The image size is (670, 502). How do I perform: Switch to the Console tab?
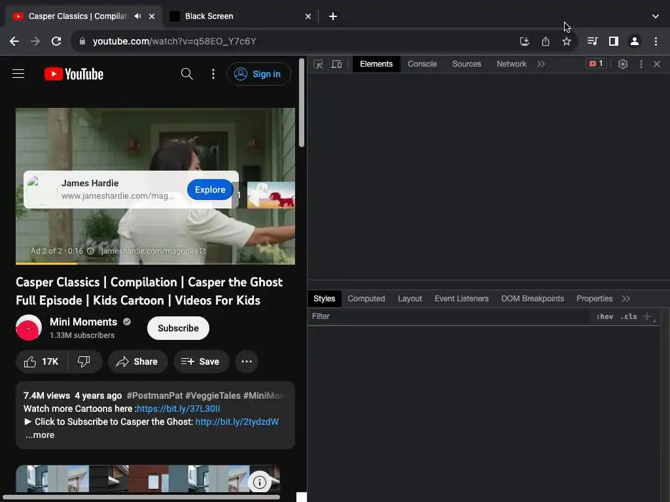[422, 64]
